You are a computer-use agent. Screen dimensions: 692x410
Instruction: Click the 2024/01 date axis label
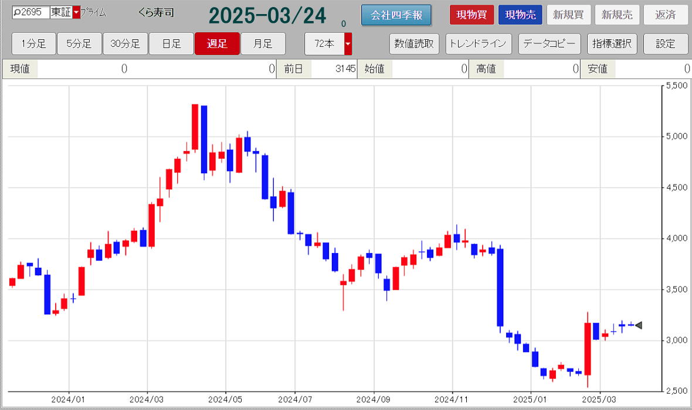coord(68,399)
